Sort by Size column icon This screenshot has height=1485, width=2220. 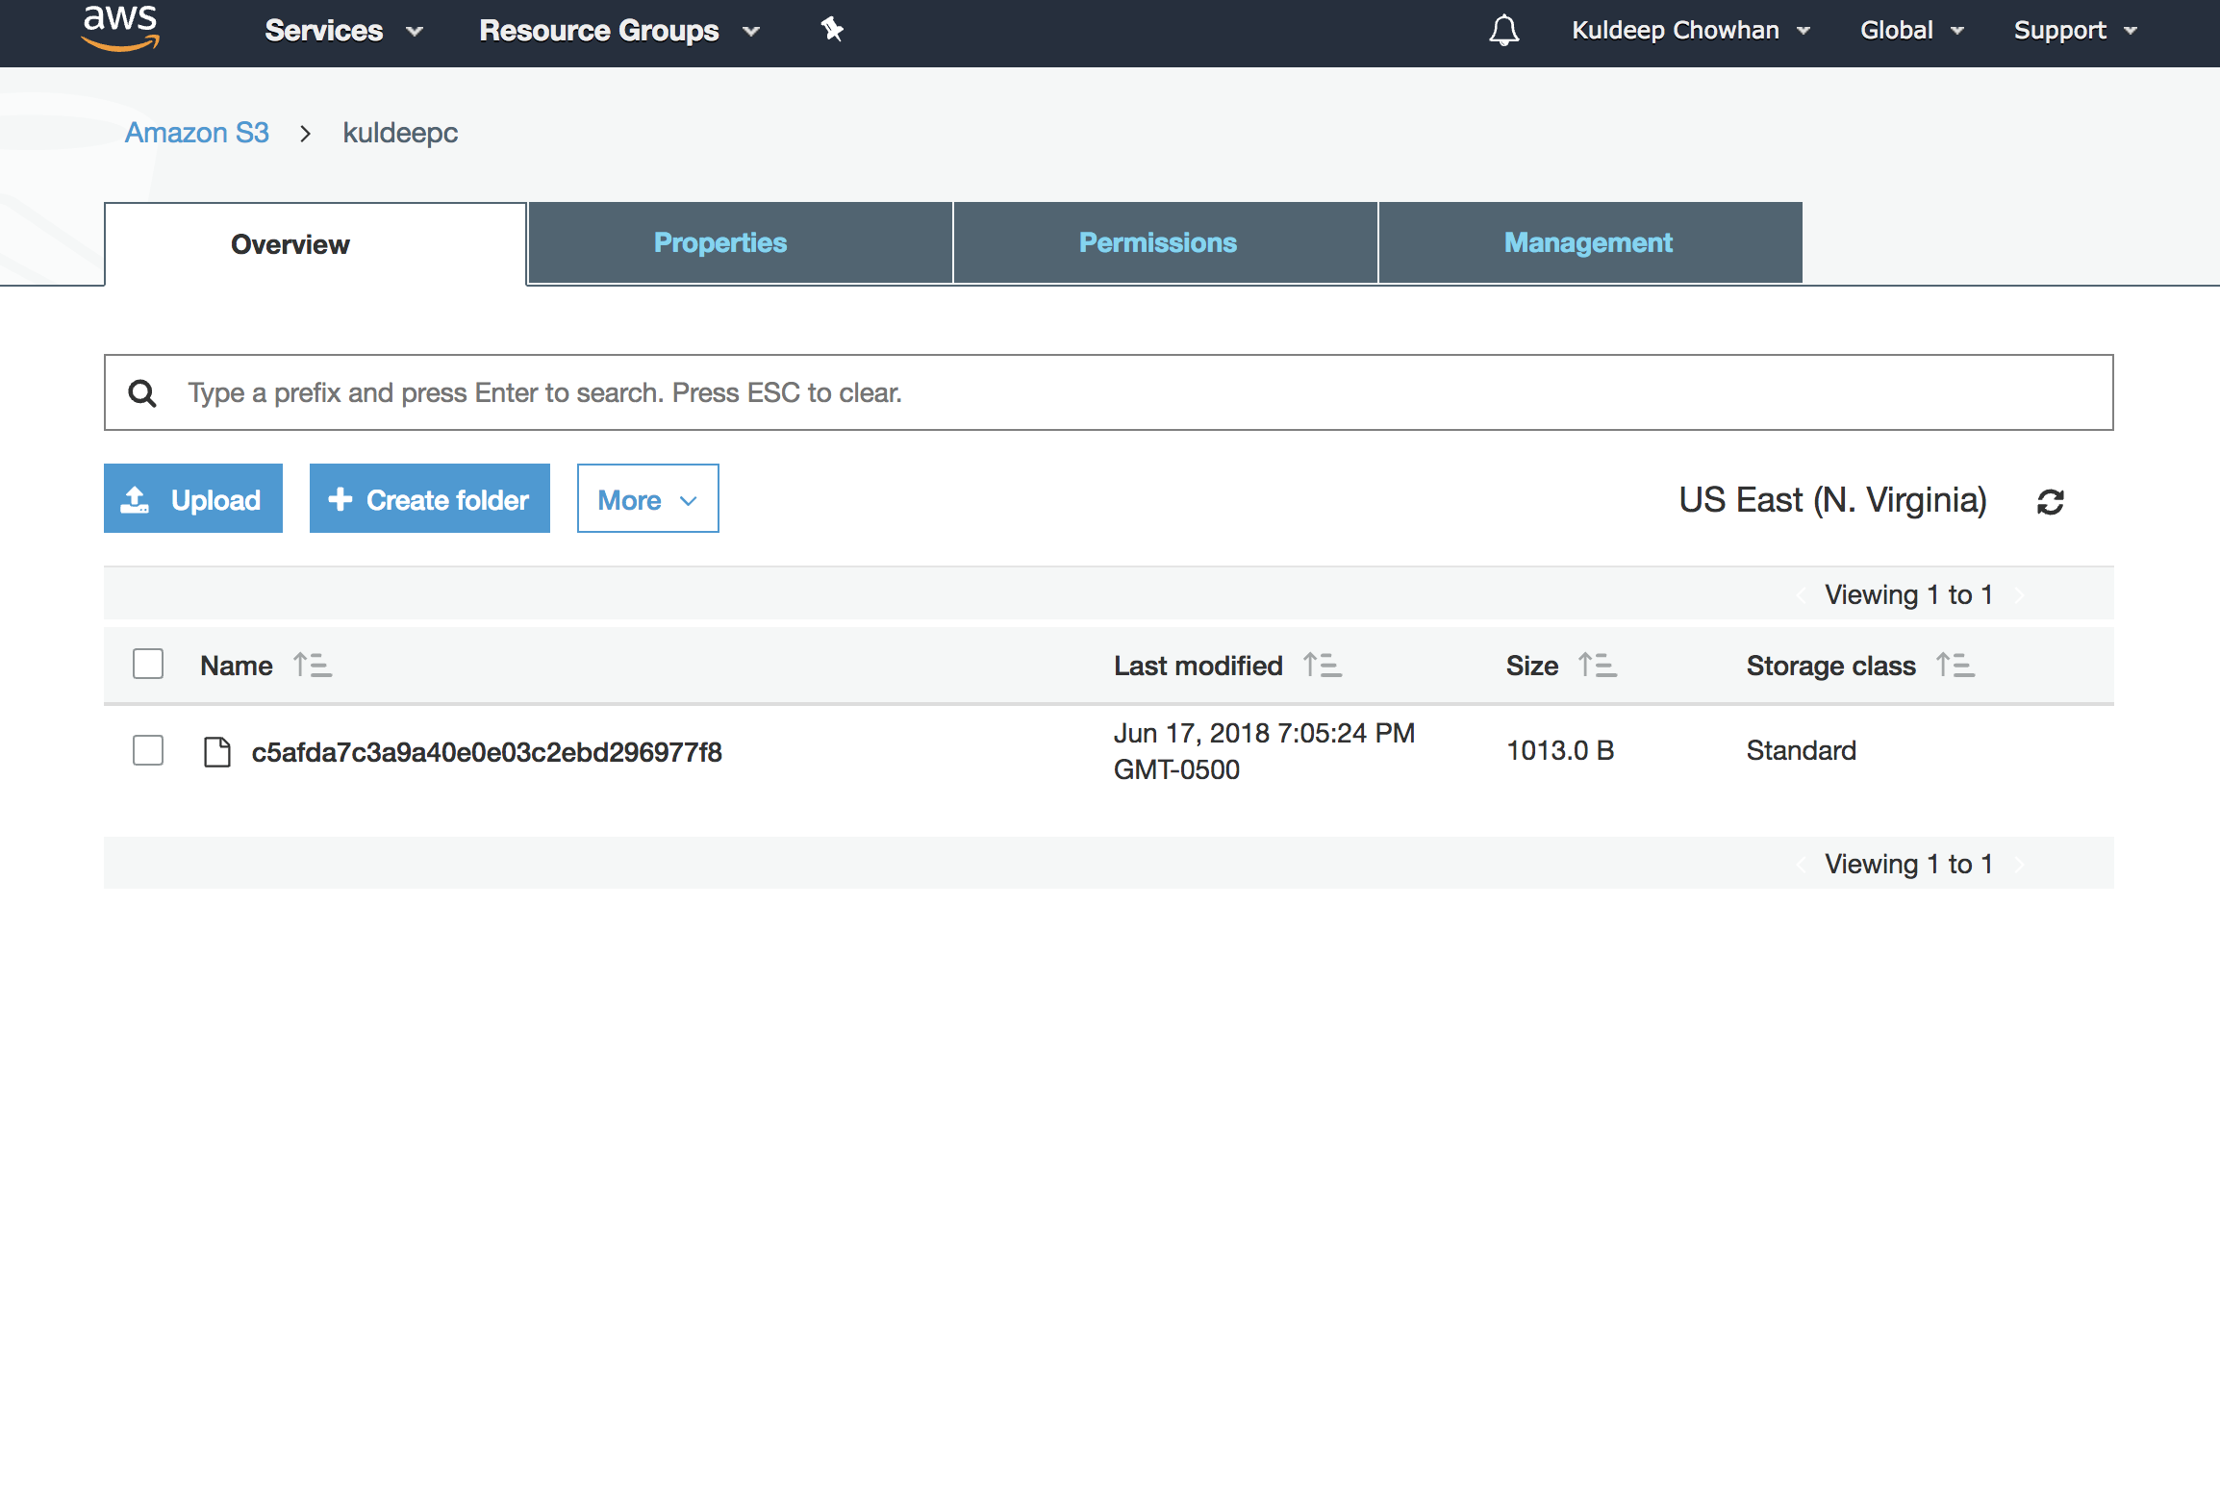tap(1598, 665)
